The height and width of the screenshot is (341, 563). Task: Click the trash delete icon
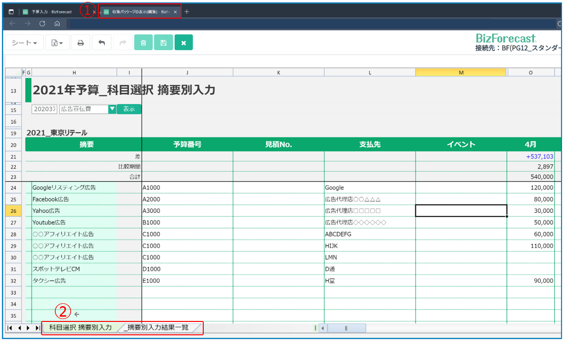click(144, 43)
